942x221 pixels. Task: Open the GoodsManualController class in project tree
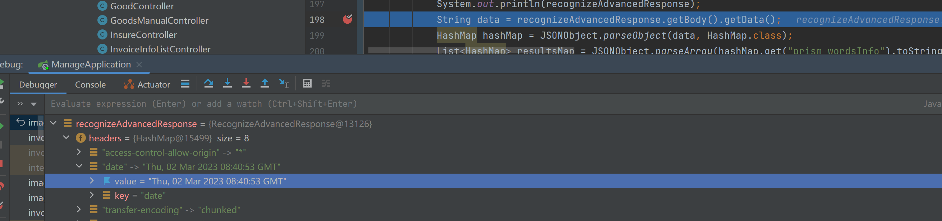159,20
